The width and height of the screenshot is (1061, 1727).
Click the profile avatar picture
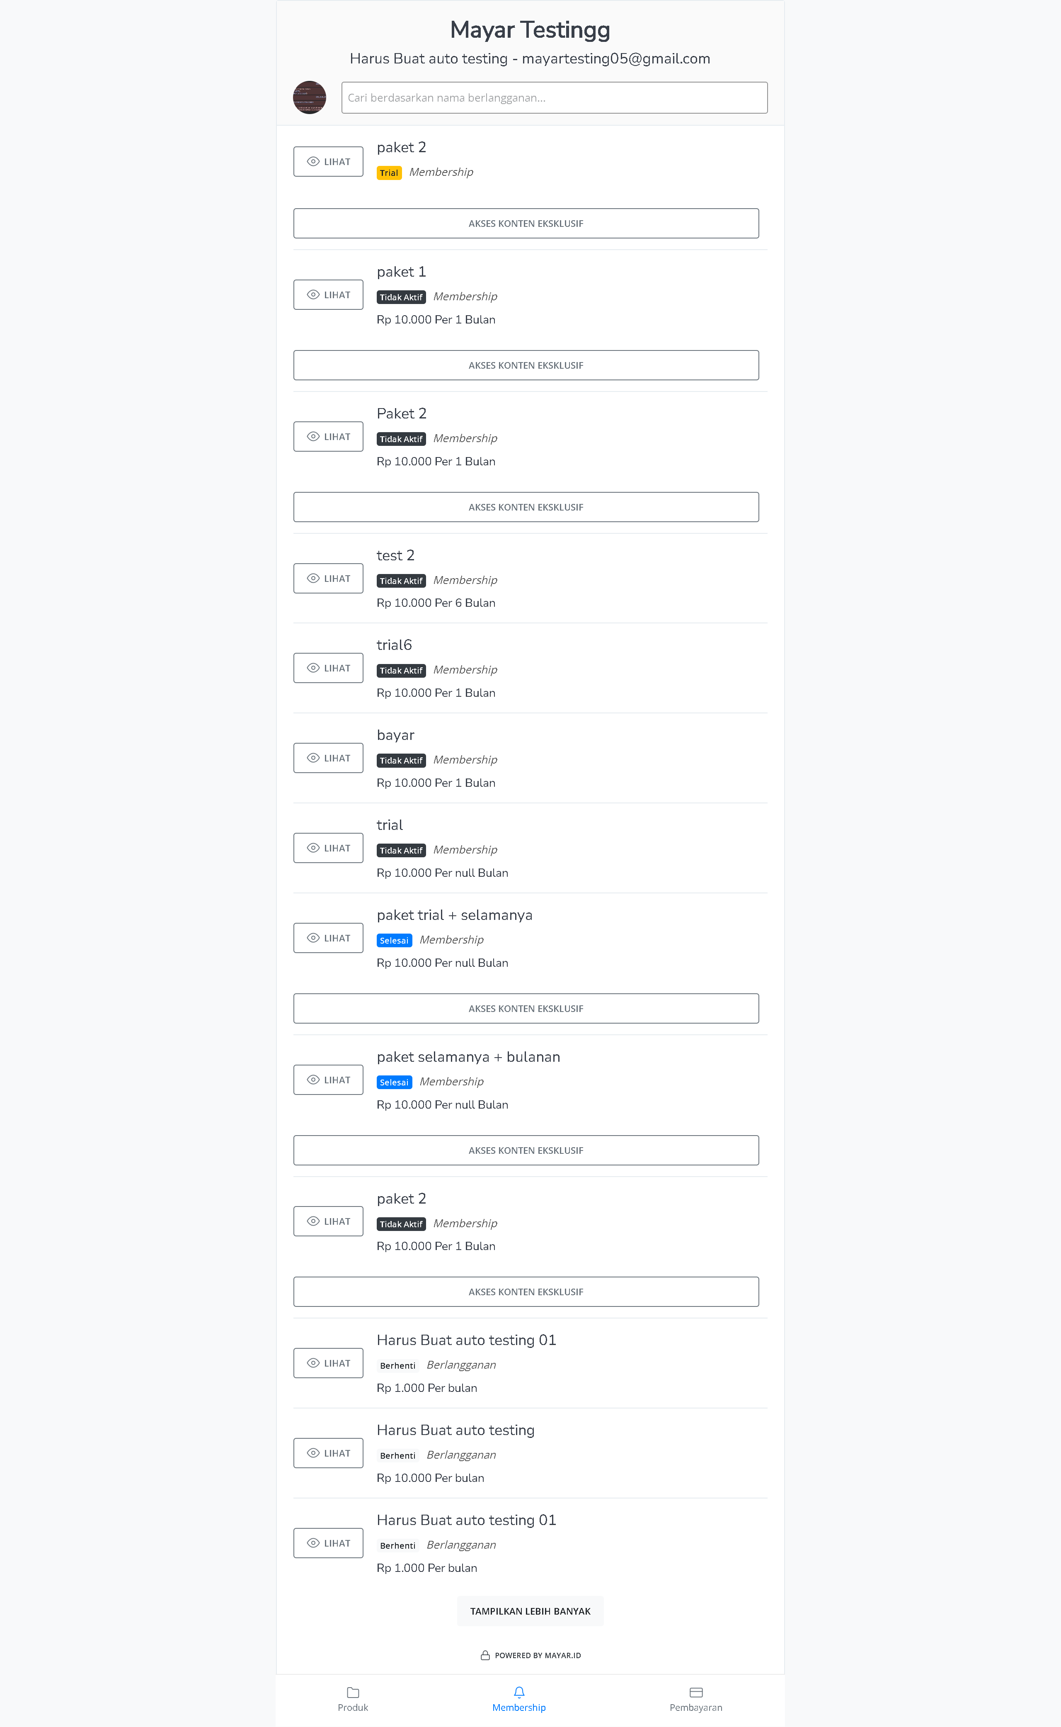click(x=310, y=97)
